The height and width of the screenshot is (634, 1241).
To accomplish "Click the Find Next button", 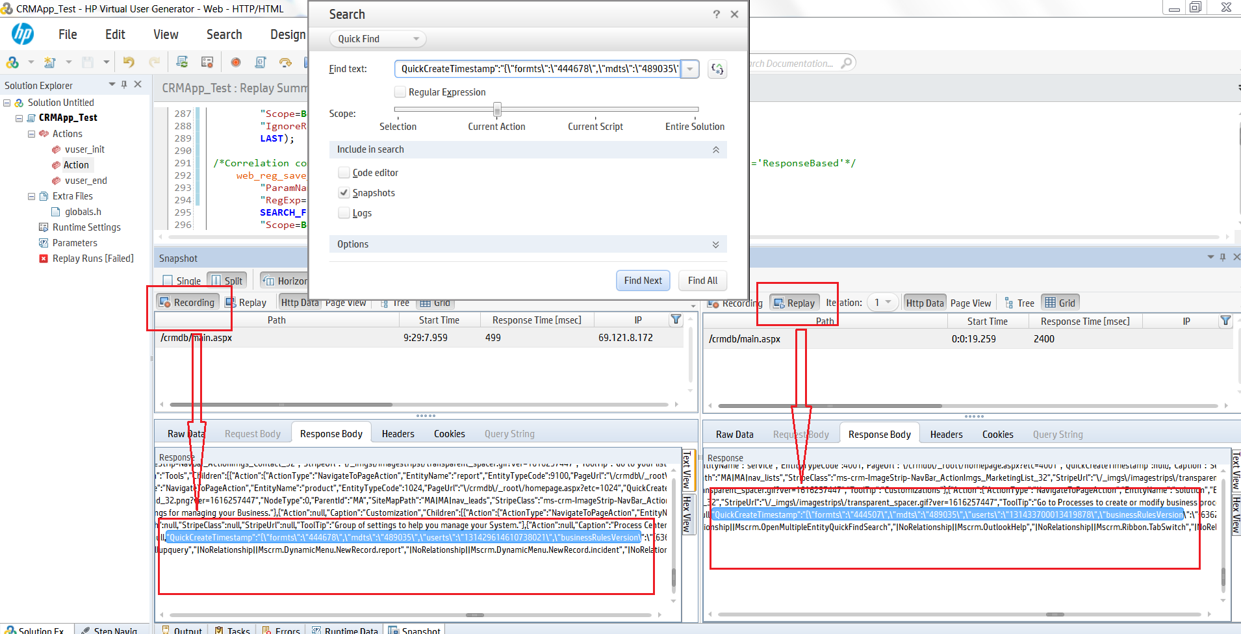I will pyautogui.click(x=643, y=281).
